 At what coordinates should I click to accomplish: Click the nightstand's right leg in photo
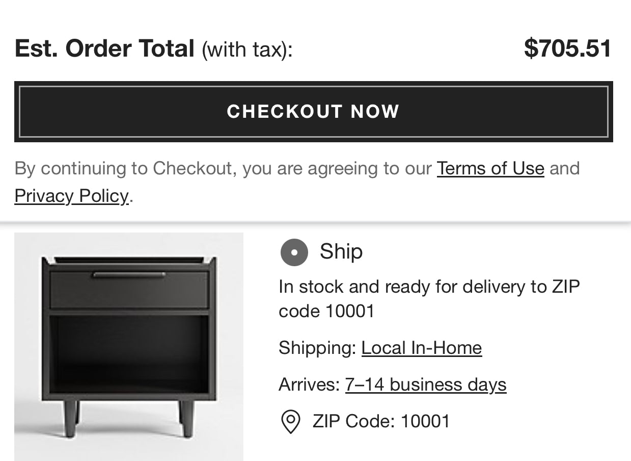(187, 417)
